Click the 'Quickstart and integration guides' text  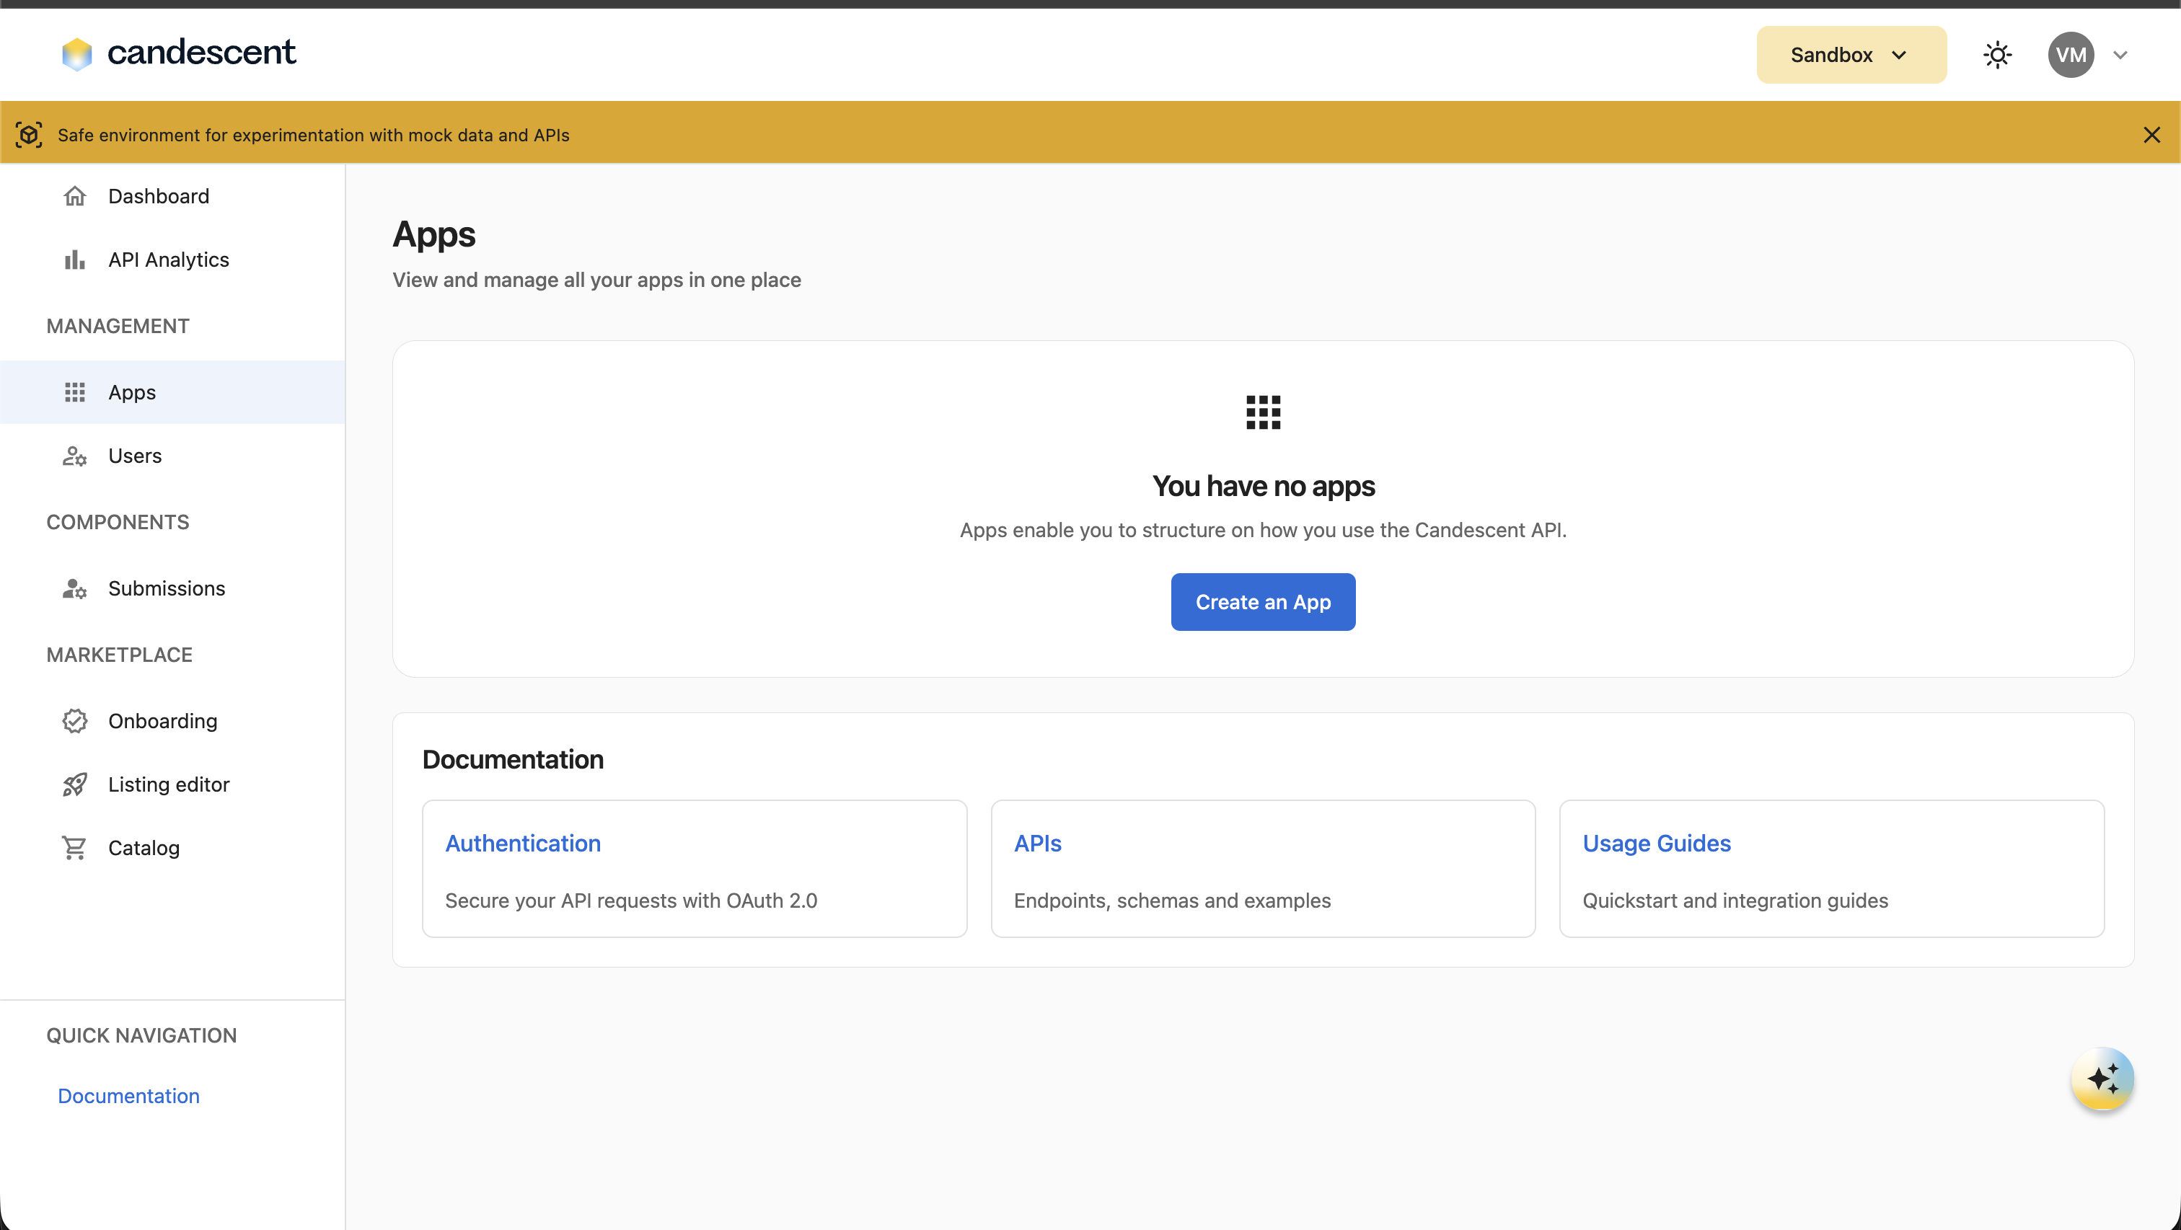point(1736,901)
